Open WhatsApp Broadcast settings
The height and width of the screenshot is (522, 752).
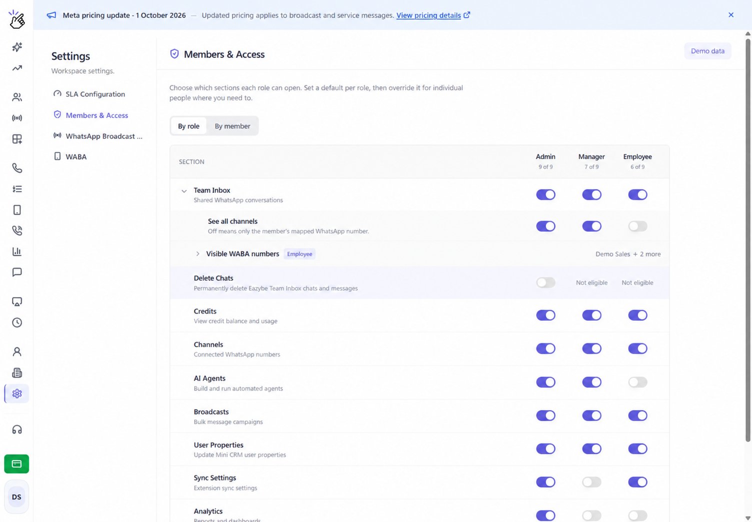[x=98, y=136]
